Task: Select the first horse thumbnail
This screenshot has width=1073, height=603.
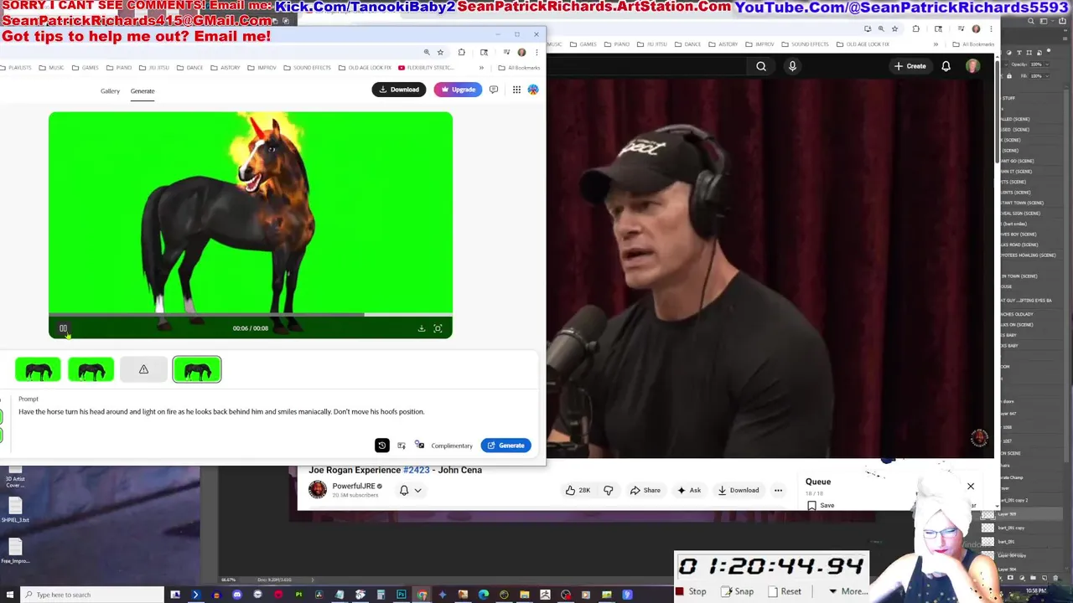Action: [x=38, y=369]
